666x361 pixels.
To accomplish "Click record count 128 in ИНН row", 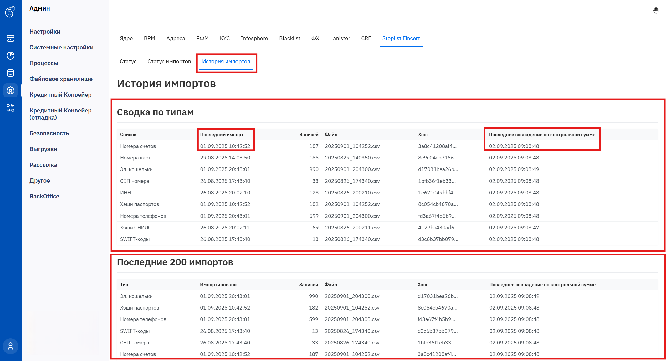I will (x=314, y=193).
